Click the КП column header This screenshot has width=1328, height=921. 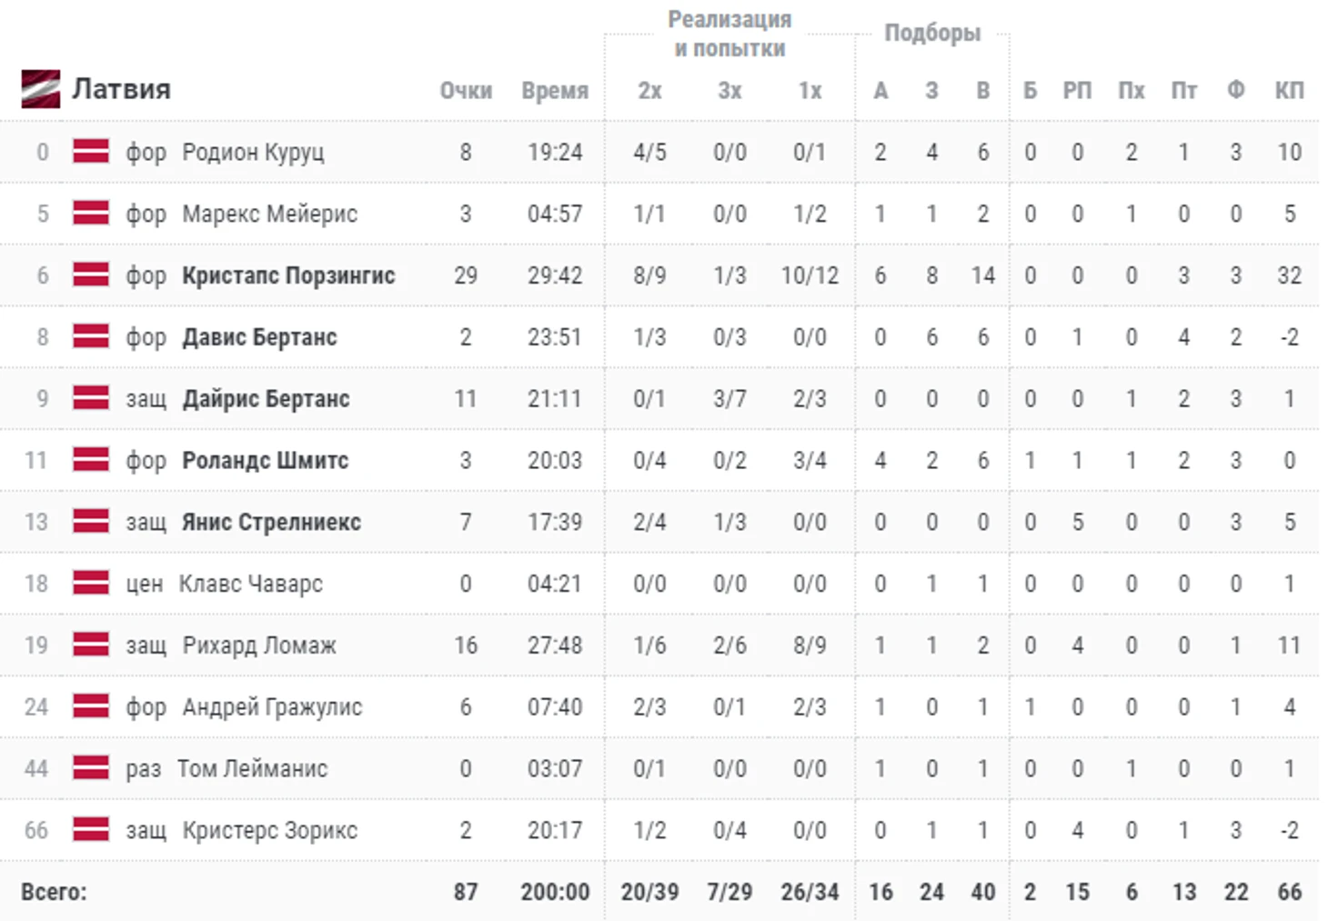tap(1289, 91)
